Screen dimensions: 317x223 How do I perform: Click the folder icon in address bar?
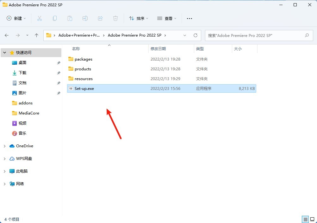(x=49, y=35)
